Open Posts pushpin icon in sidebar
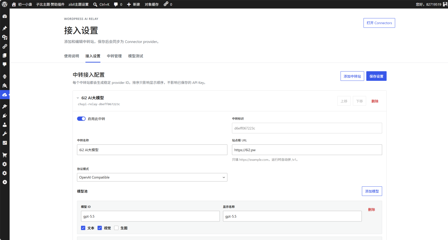This screenshot has height=240, width=448. pos(5,28)
